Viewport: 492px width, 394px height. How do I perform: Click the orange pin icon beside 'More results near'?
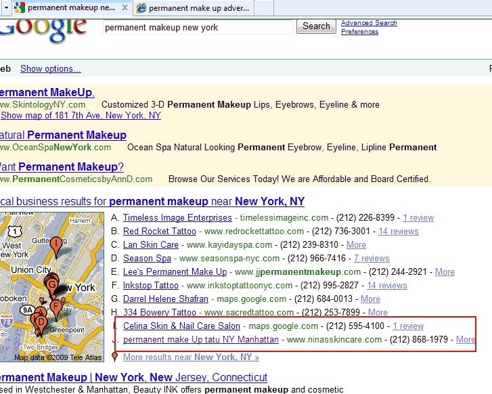(x=115, y=357)
